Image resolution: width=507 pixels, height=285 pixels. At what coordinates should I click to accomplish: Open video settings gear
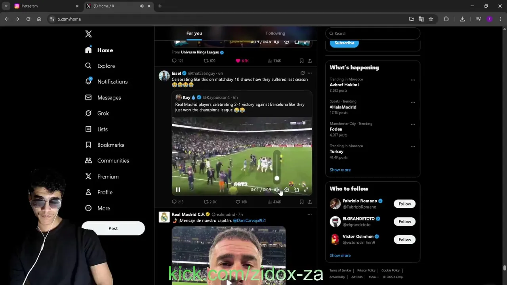287,190
